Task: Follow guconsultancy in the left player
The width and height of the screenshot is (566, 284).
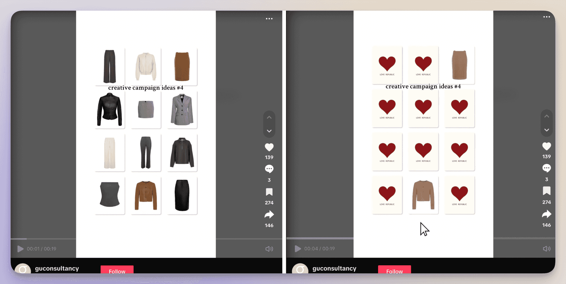Action: [117, 270]
